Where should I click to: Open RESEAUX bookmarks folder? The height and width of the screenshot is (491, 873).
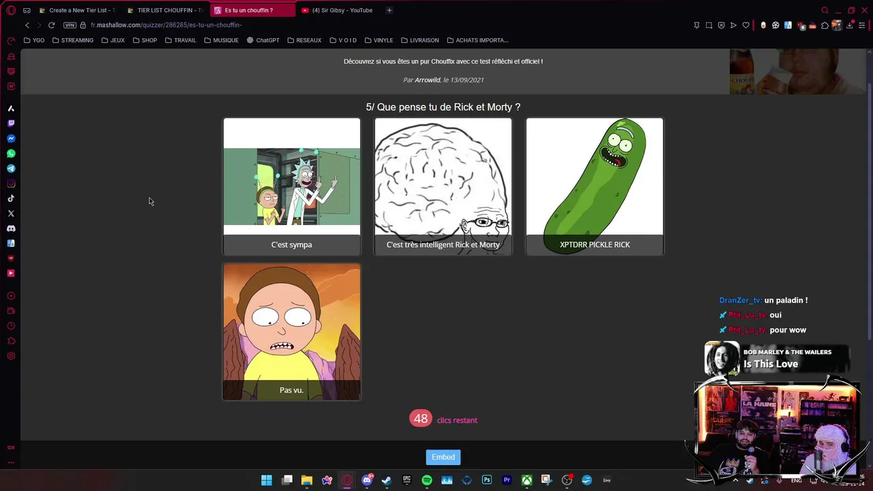[x=304, y=40]
